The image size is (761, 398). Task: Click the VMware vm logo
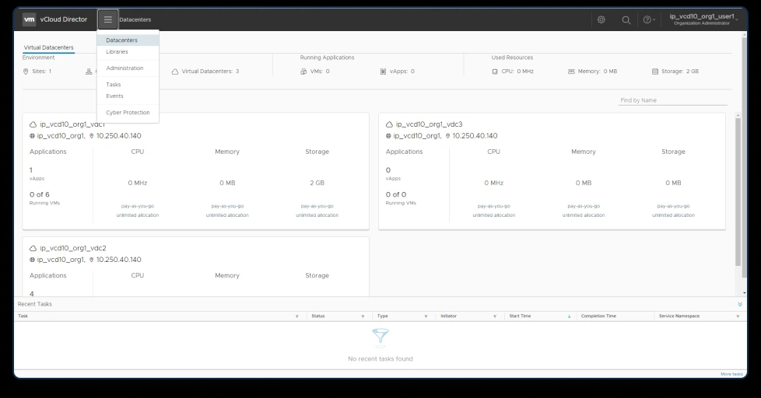point(29,19)
